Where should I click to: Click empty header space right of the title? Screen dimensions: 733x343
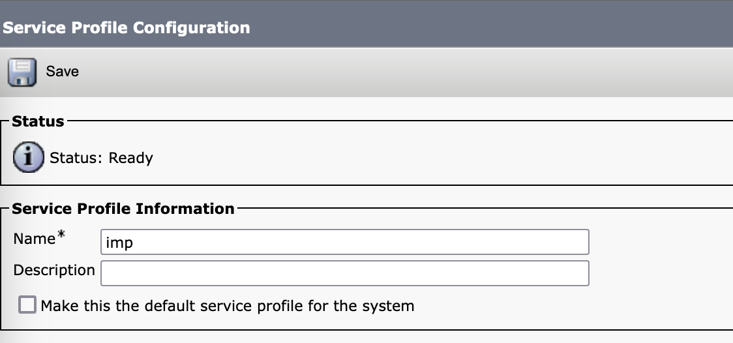click(x=489, y=28)
